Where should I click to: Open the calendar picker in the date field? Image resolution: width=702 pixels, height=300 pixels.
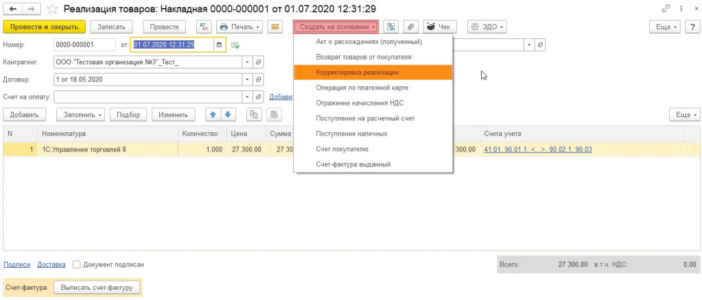(x=220, y=45)
